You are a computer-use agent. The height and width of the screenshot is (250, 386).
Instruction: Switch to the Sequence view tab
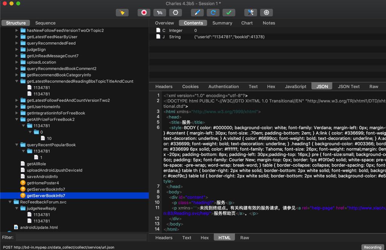(x=45, y=23)
